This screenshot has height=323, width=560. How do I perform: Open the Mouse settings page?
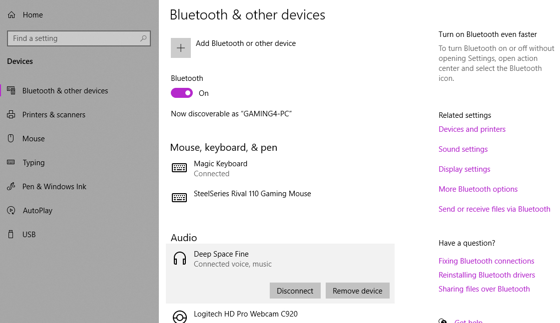pyautogui.click(x=33, y=139)
